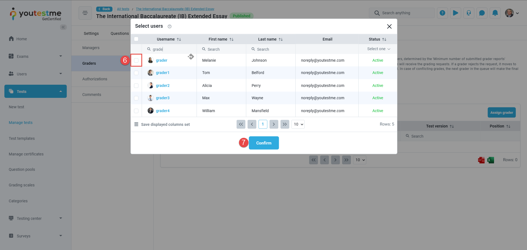Switch to the Settings tab
This screenshot has height=250, width=527.
tap(91, 33)
